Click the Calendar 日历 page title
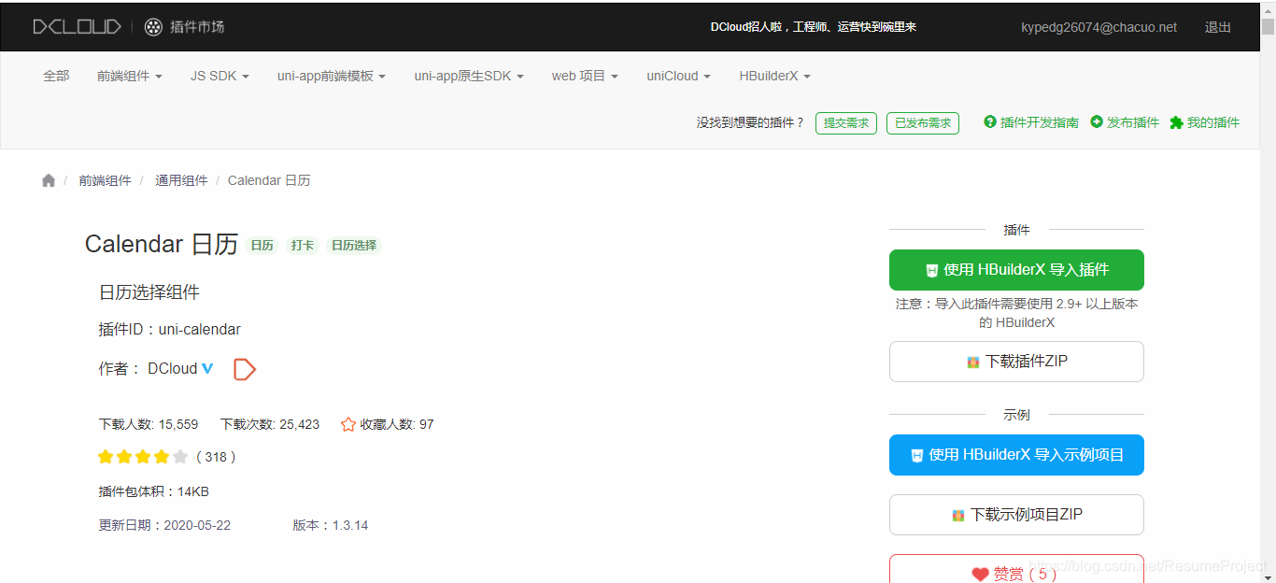Screen dimensions: 1276x583 [x=162, y=245]
